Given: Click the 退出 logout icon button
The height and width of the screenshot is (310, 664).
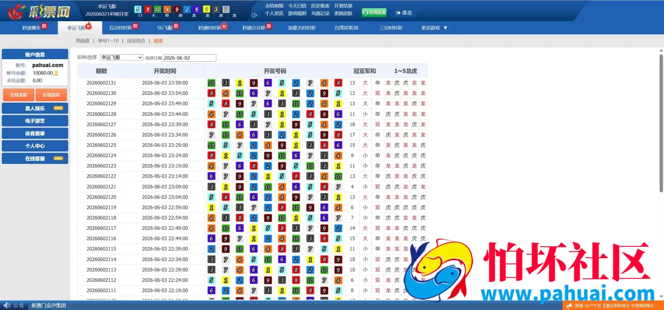Looking at the screenshot, I should pos(404,13).
